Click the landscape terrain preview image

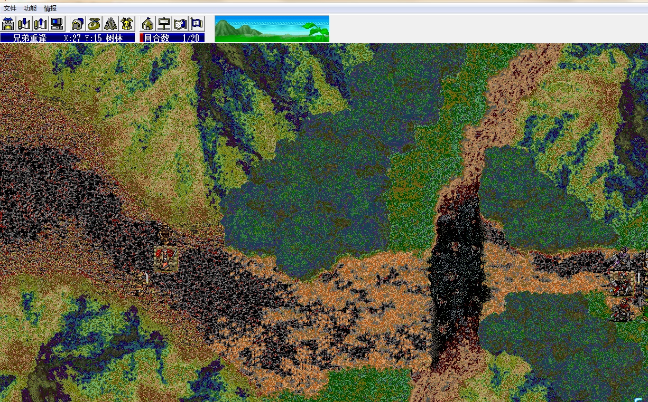272,28
